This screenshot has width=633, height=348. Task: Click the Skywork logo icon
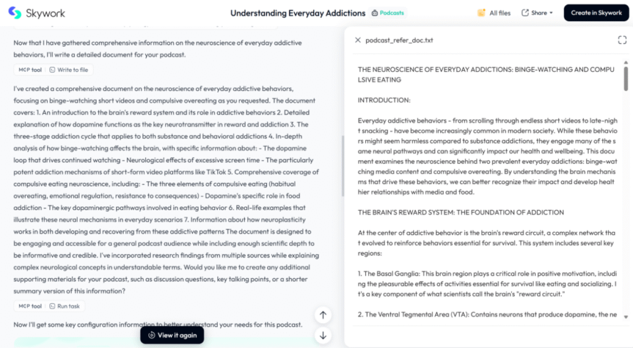point(14,13)
